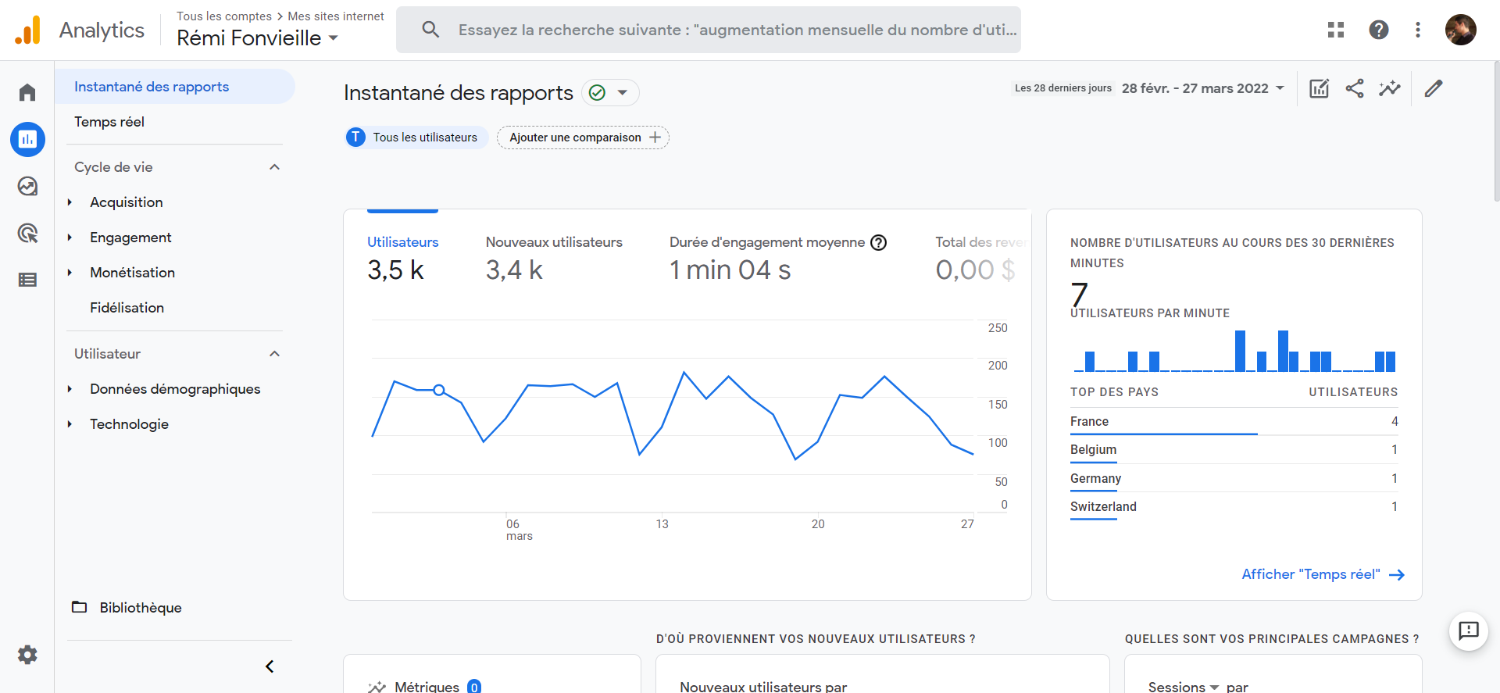Click the customize report pencil icon

point(1433,88)
